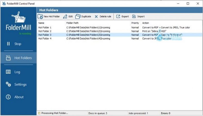
Task: Click the Export toolbar label
Action: click(125, 16)
